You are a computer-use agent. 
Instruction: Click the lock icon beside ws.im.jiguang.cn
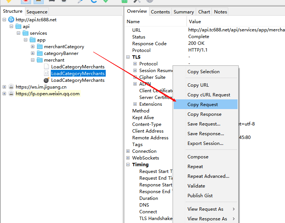tap(11, 87)
